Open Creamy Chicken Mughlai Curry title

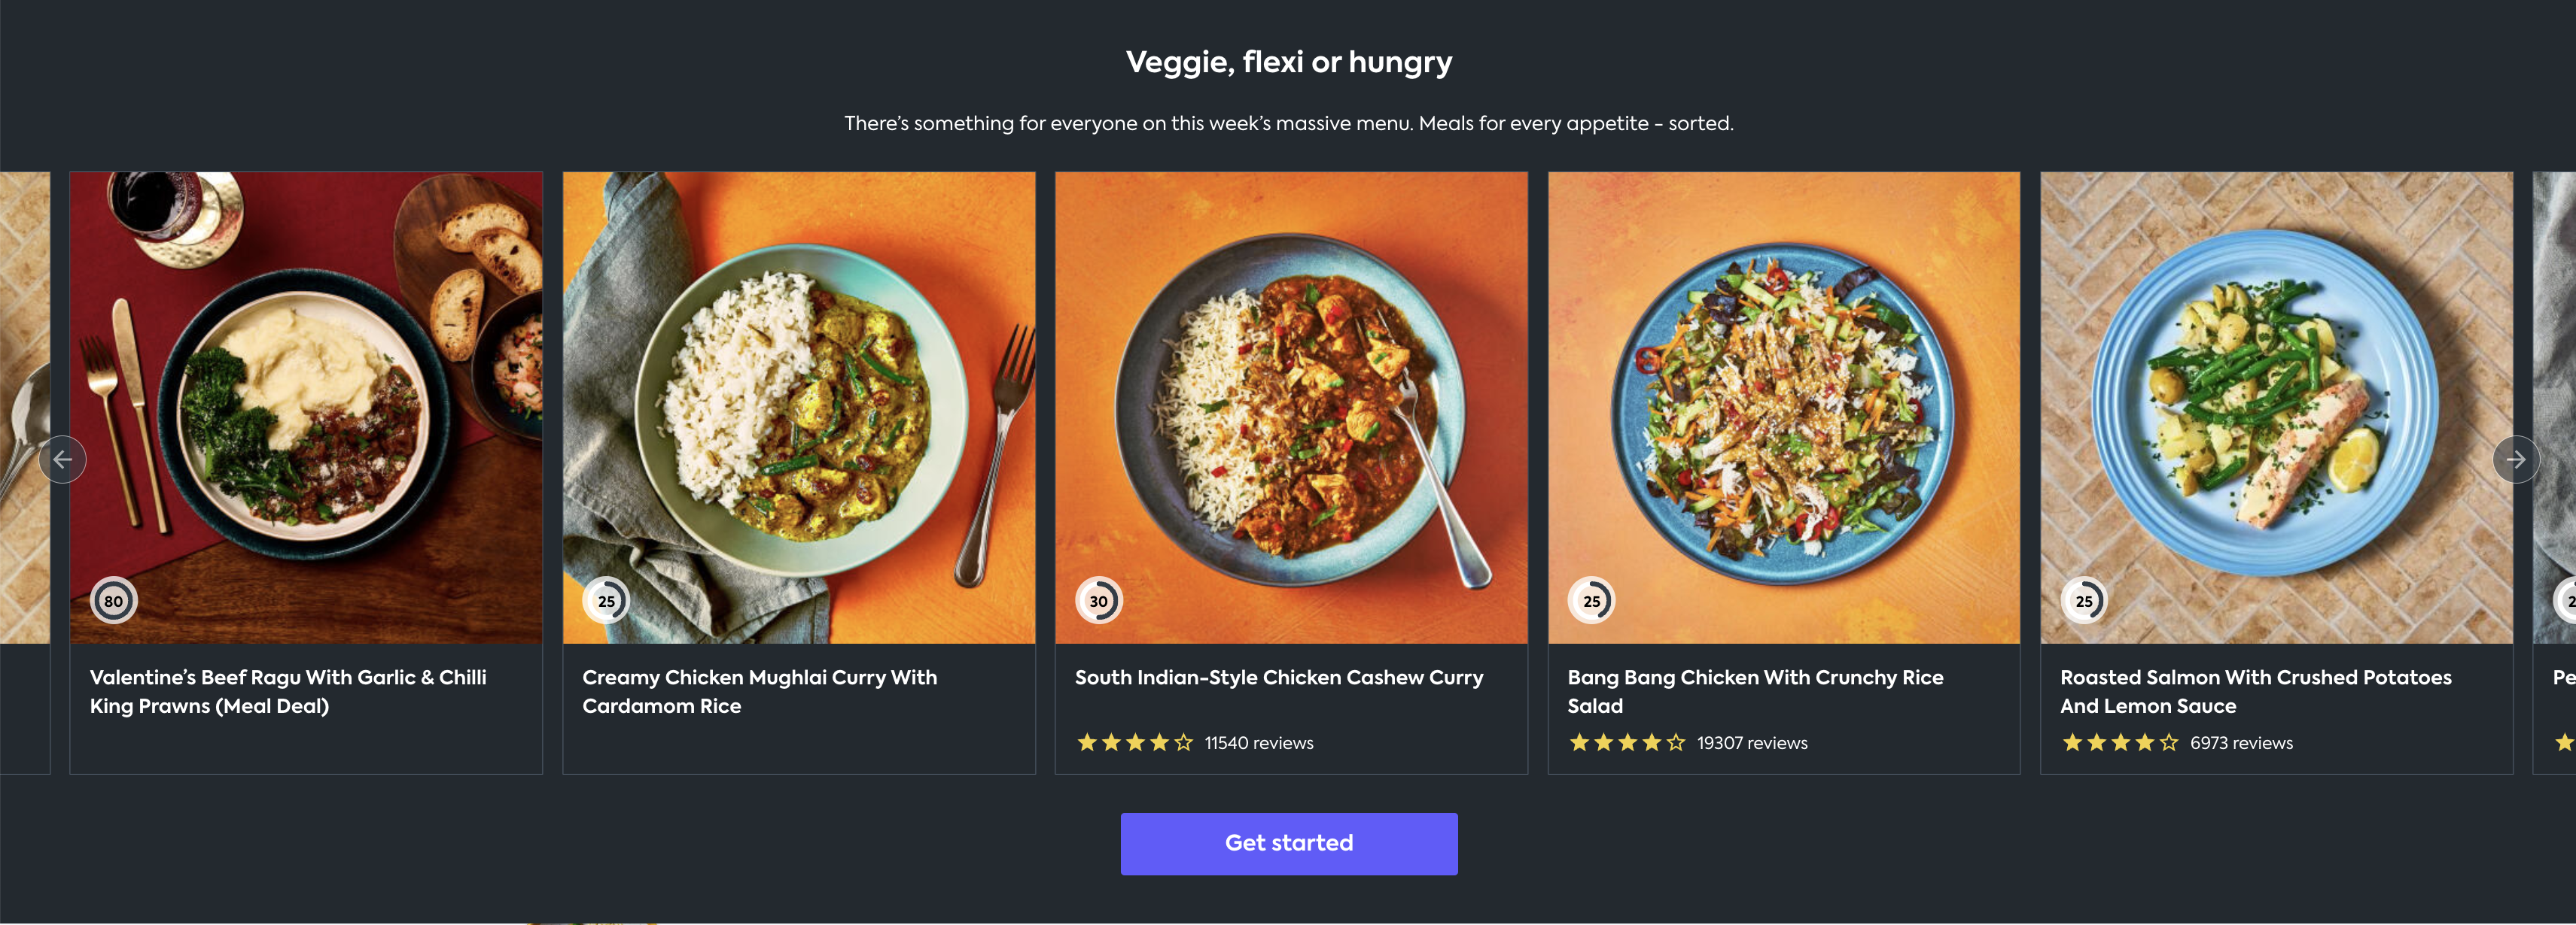point(759,691)
